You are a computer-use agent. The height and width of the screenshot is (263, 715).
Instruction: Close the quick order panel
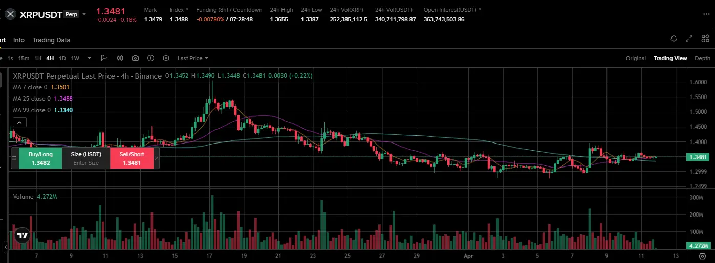tap(157, 158)
